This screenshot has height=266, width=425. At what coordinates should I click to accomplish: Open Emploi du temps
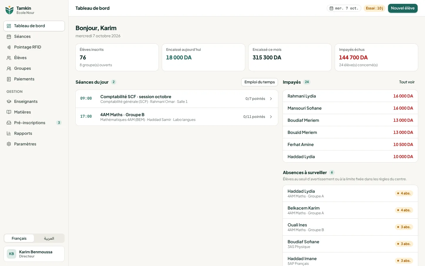coord(260,82)
